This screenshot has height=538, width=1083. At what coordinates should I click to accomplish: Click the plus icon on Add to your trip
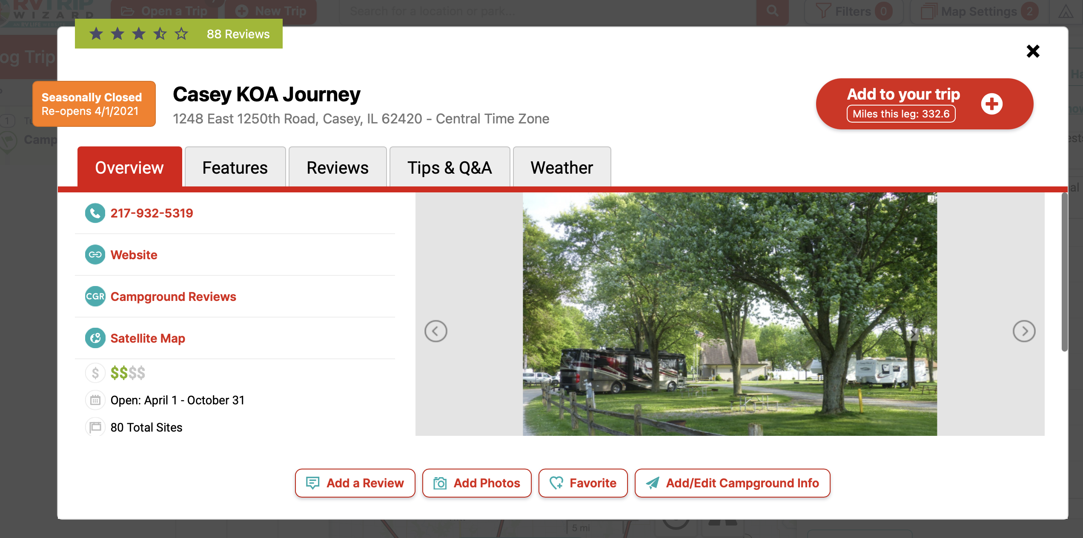pyautogui.click(x=991, y=104)
